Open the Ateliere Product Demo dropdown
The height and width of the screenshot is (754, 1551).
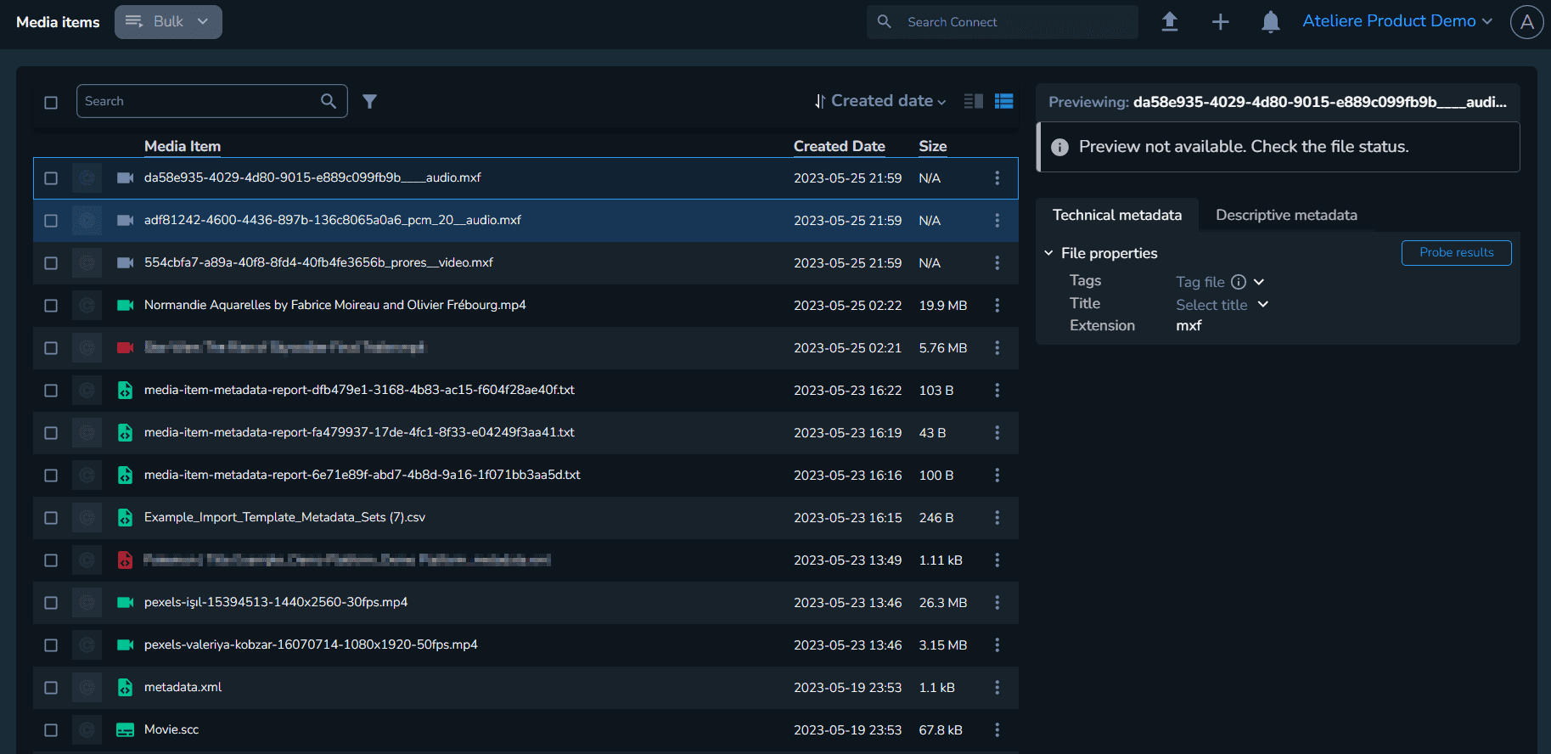tap(1397, 21)
